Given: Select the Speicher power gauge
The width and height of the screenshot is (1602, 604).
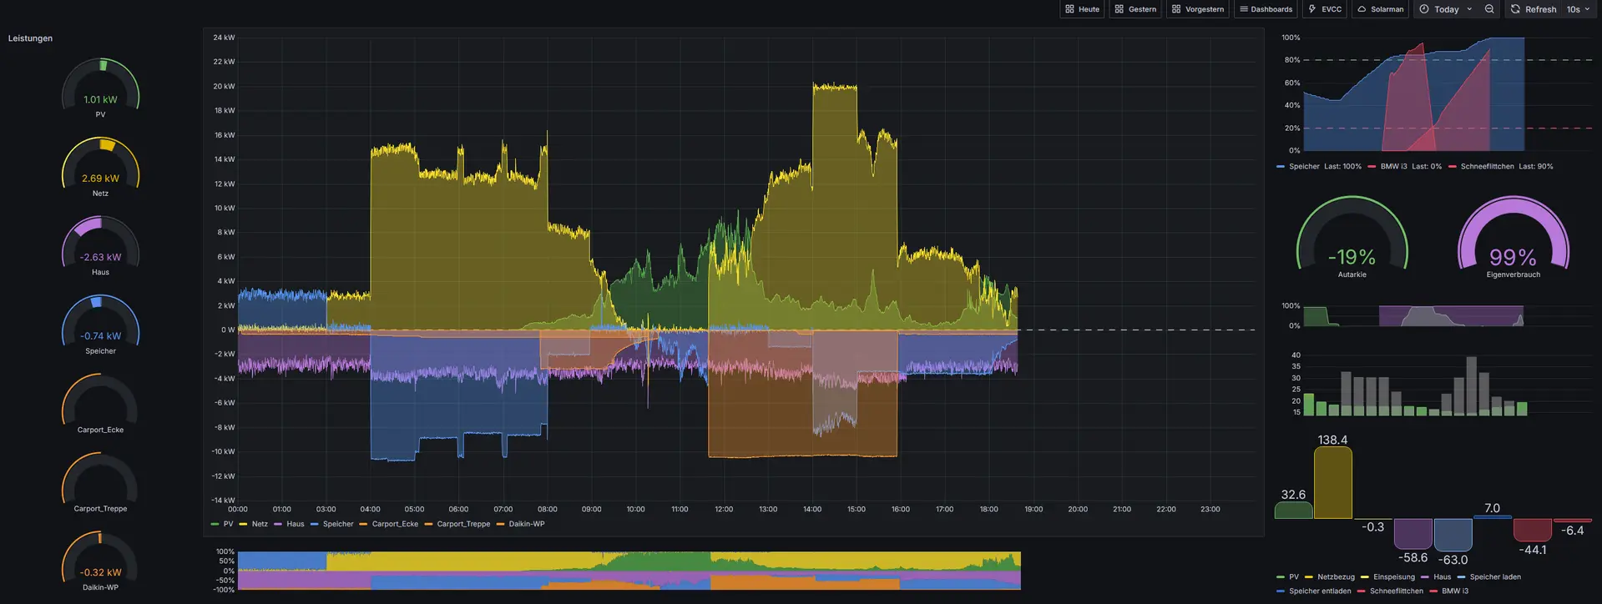Looking at the screenshot, I should [x=100, y=325].
